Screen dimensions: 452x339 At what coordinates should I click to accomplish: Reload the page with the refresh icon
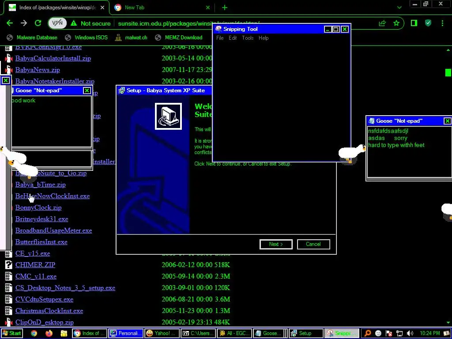pyautogui.click(x=38, y=23)
